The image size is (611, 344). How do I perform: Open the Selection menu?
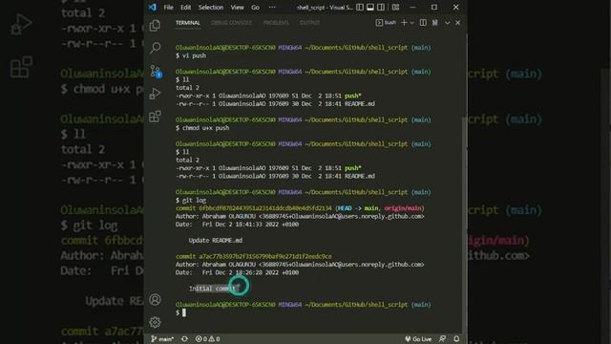tap(210, 7)
